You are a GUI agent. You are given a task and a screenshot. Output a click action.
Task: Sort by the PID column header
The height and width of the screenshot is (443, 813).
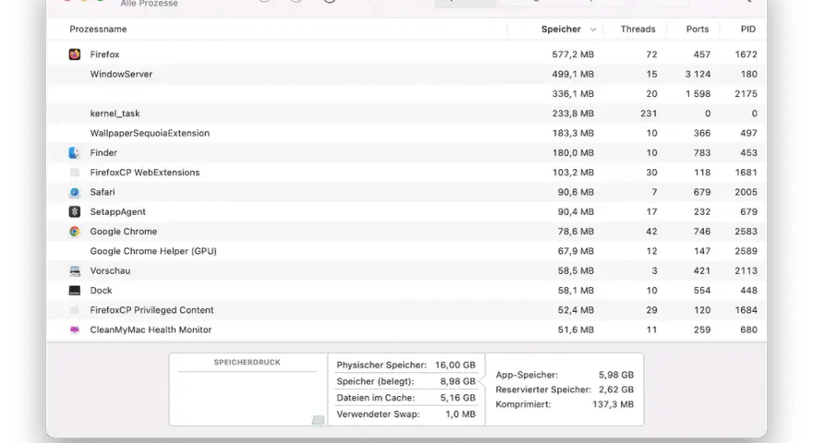[747, 29]
